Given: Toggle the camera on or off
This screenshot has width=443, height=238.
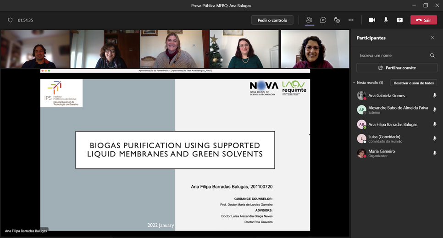Looking at the screenshot, I should pos(372,20).
